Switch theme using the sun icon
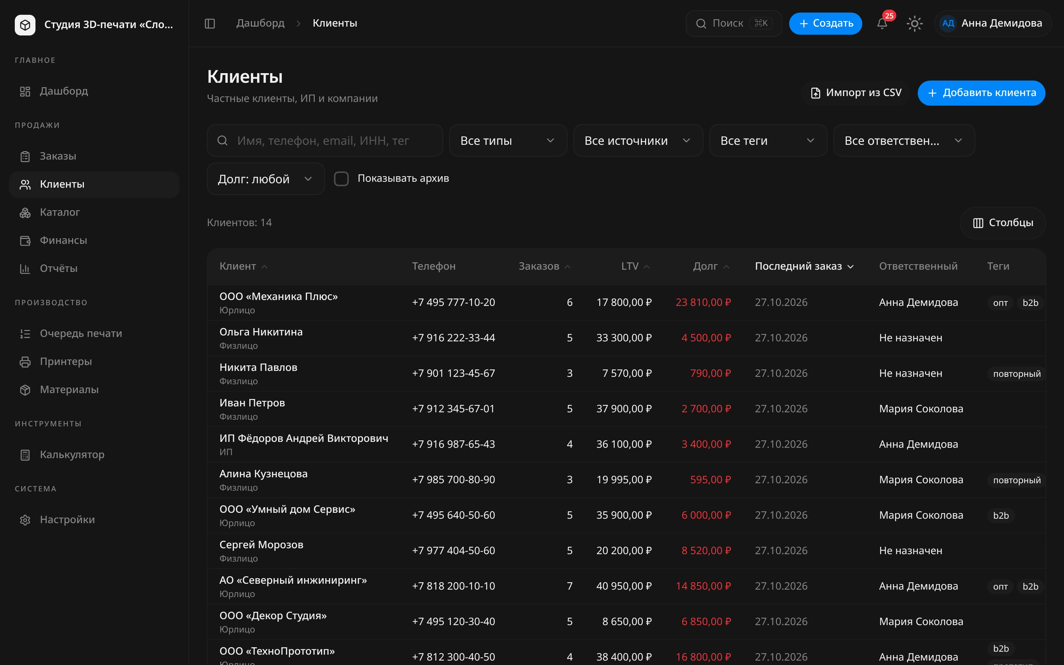The width and height of the screenshot is (1064, 665). [x=914, y=23]
